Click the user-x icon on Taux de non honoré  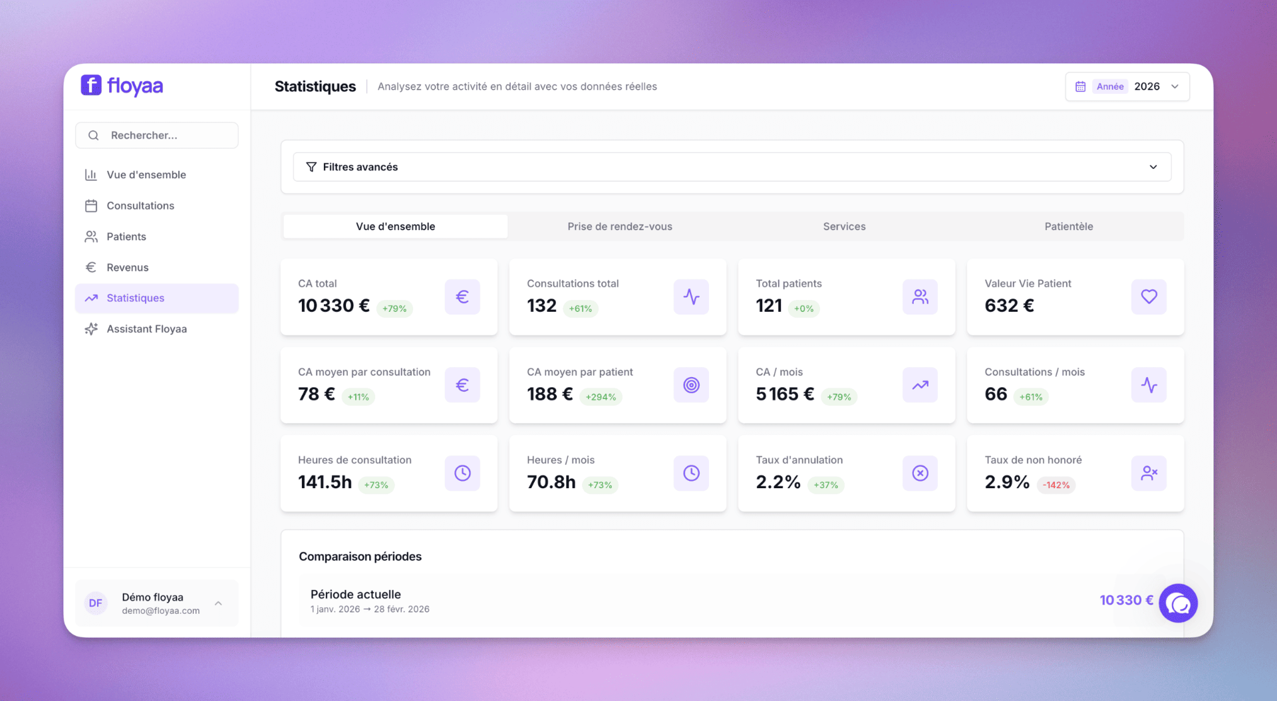click(1149, 473)
